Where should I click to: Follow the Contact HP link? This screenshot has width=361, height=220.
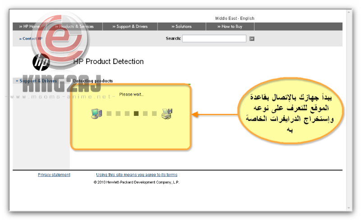point(31,39)
